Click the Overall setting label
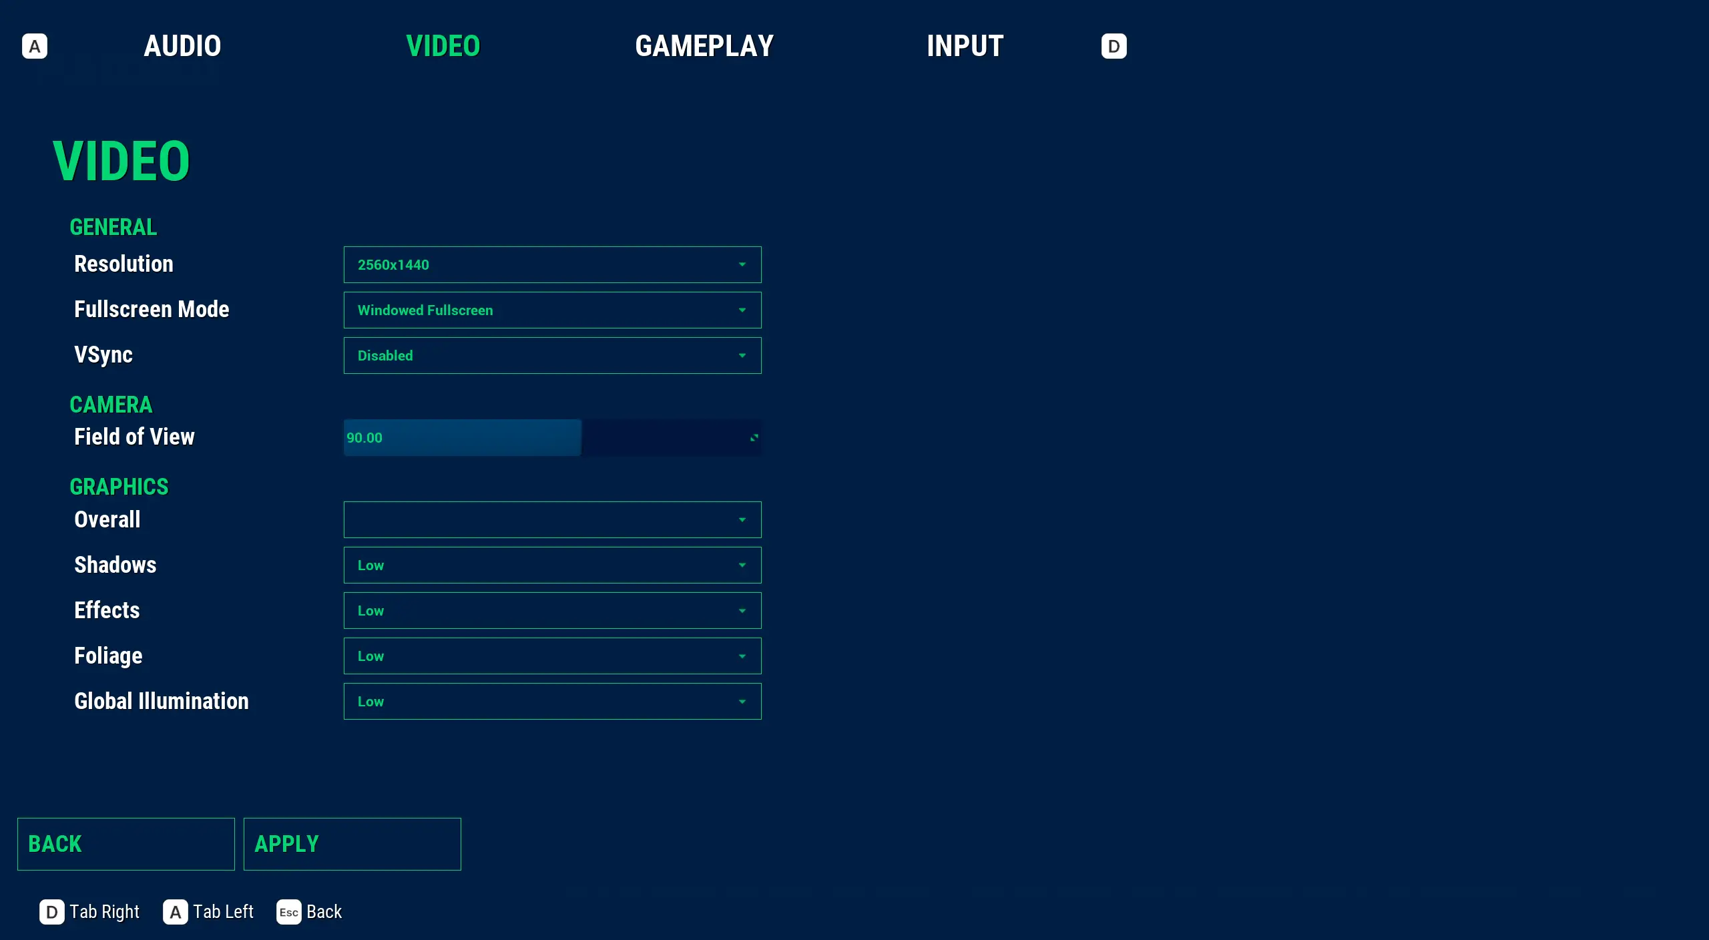This screenshot has width=1709, height=940. [x=107, y=519]
